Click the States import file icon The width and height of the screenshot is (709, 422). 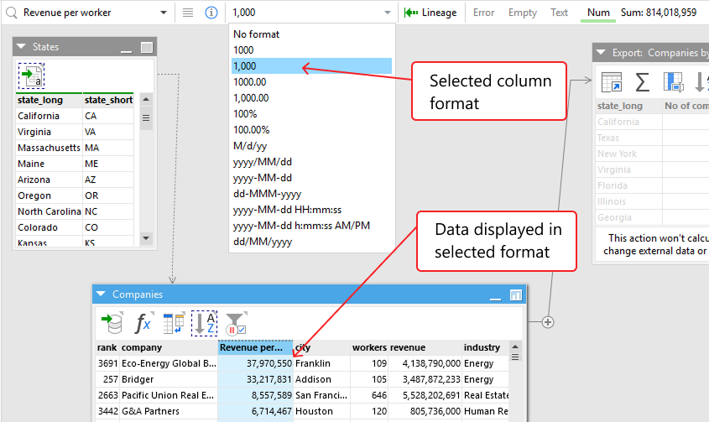click(x=32, y=76)
